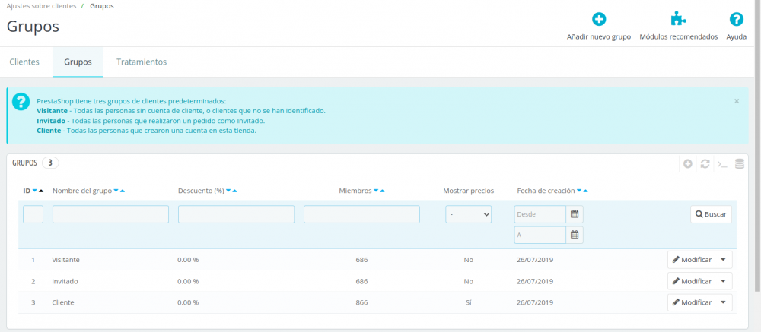Modify the Visitante group
Screen dimensions: 761x332
click(x=692, y=260)
